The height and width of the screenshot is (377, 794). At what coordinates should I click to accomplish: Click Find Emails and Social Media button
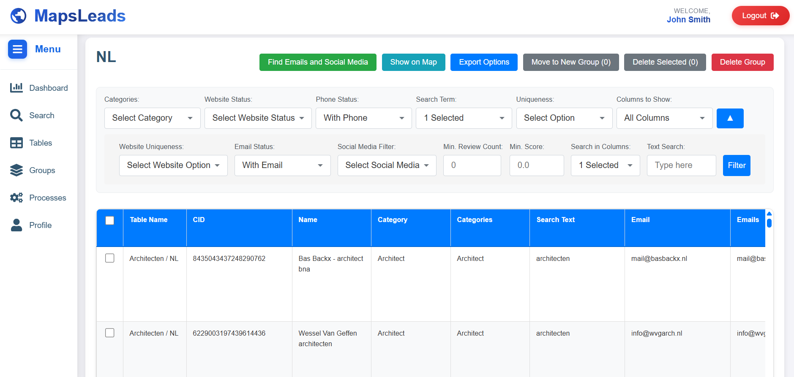pos(318,62)
